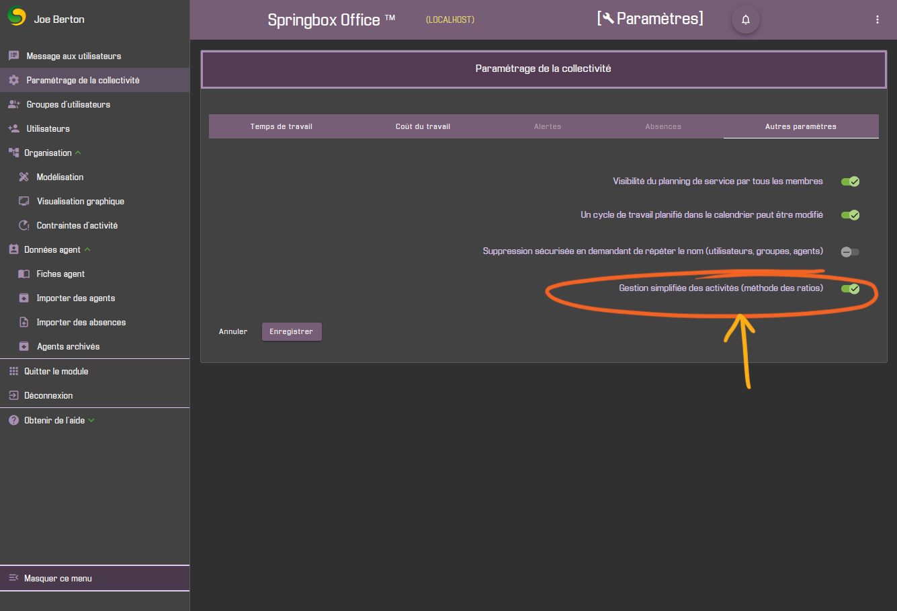Click Masquer ce menu label
Screen dimensions: 897x611
[58, 578]
